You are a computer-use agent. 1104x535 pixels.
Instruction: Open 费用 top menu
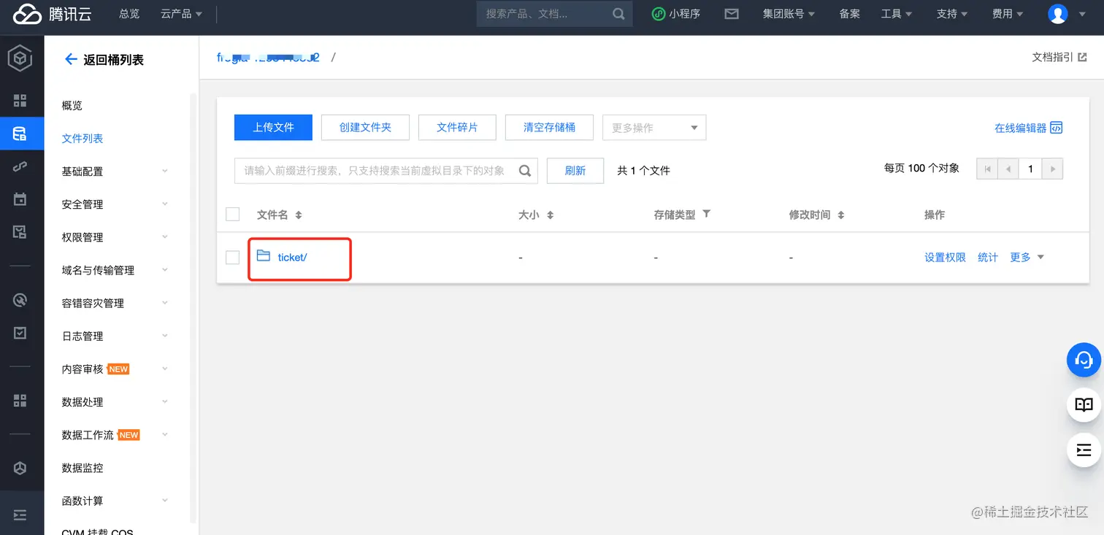(1008, 14)
